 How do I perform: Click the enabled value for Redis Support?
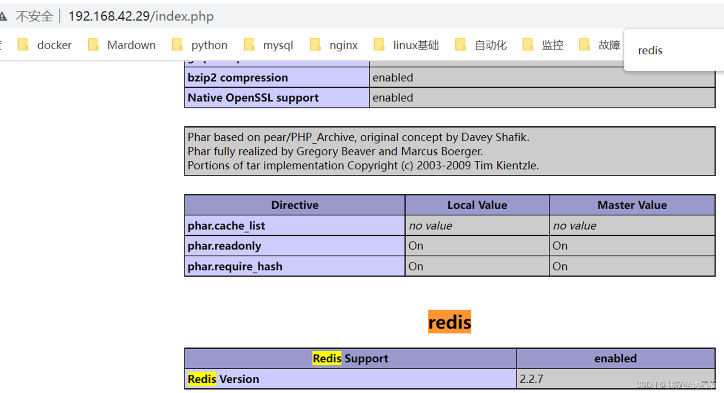616,358
